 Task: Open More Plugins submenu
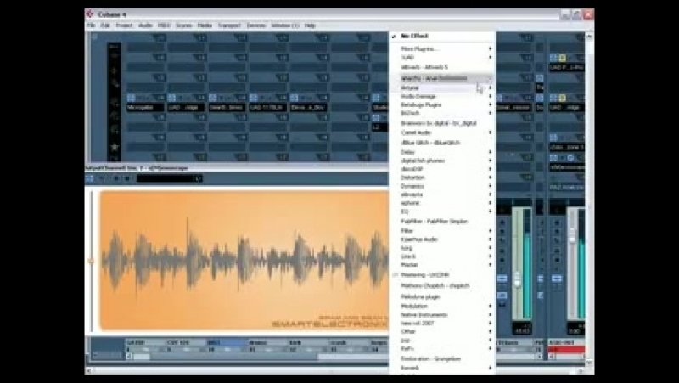(442, 49)
